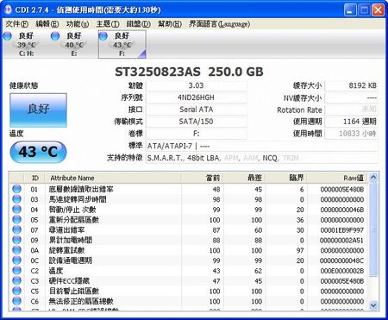Screen dimensions: 388x320
Task: Click the drive model title ST3250823AS 250.0 GB
Action: tap(189, 72)
